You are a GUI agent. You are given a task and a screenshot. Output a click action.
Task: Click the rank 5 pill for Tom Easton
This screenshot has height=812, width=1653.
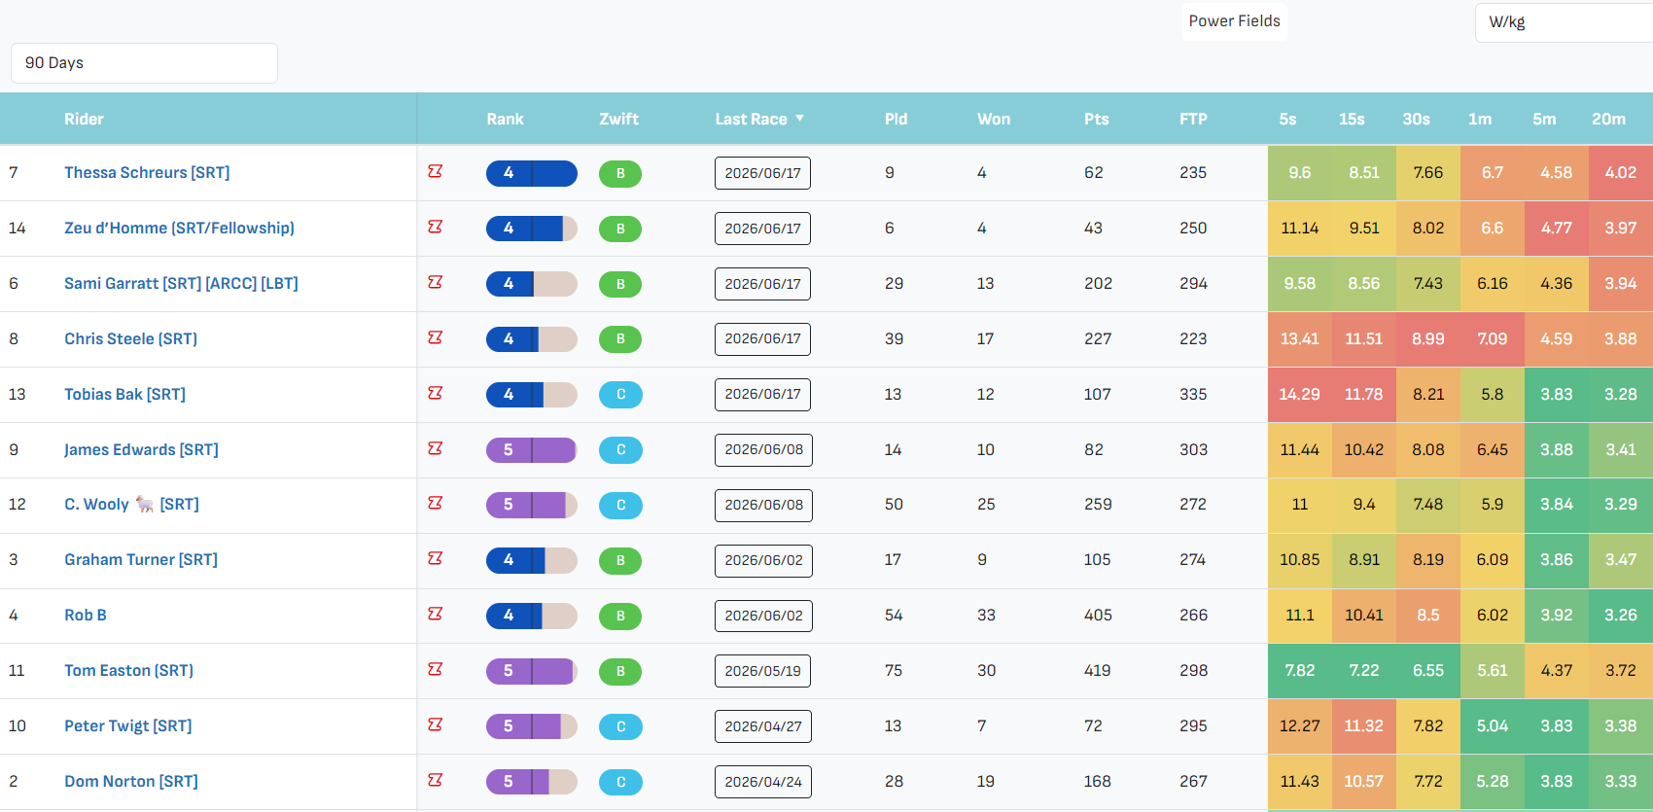pos(532,671)
